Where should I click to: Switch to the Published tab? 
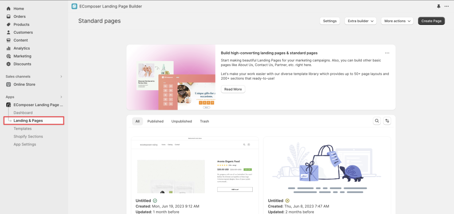click(155, 121)
